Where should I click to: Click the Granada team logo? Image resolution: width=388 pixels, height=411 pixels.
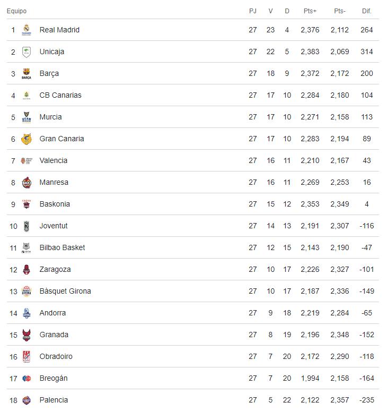click(27, 335)
